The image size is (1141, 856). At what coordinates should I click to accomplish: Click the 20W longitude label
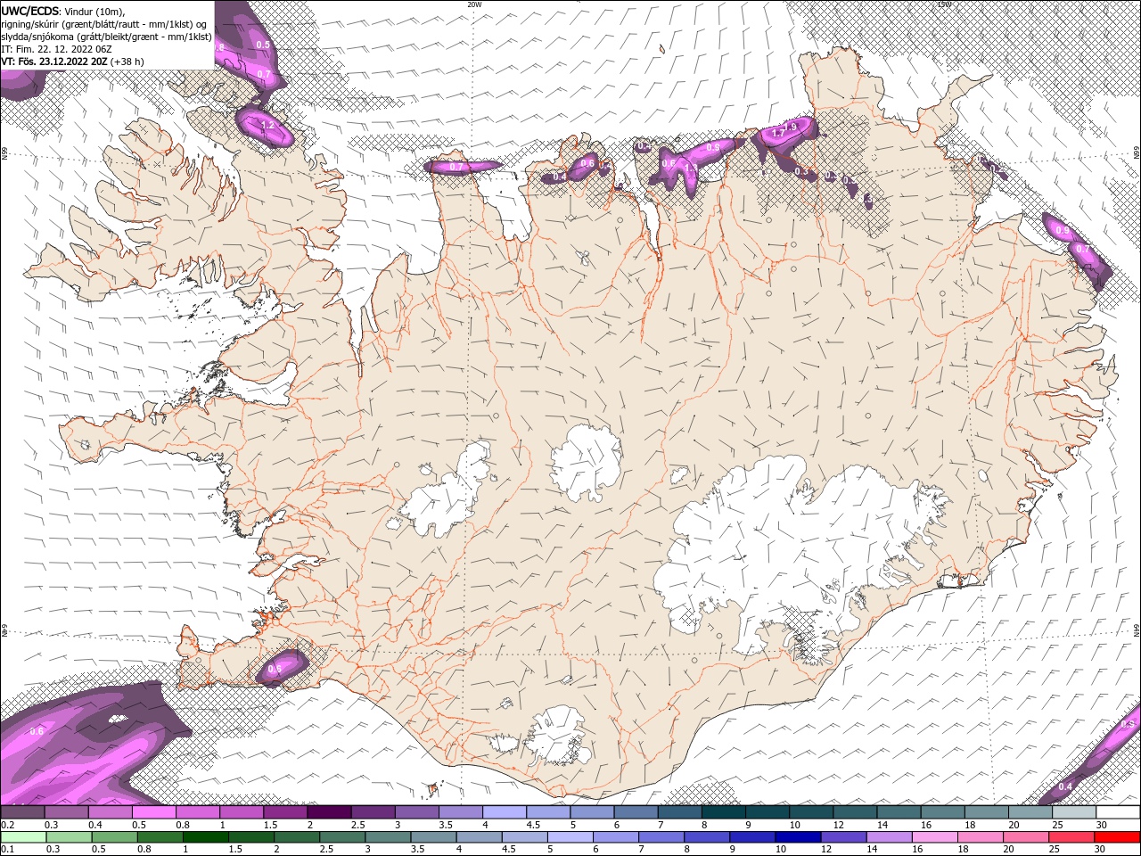coord(474,4)
